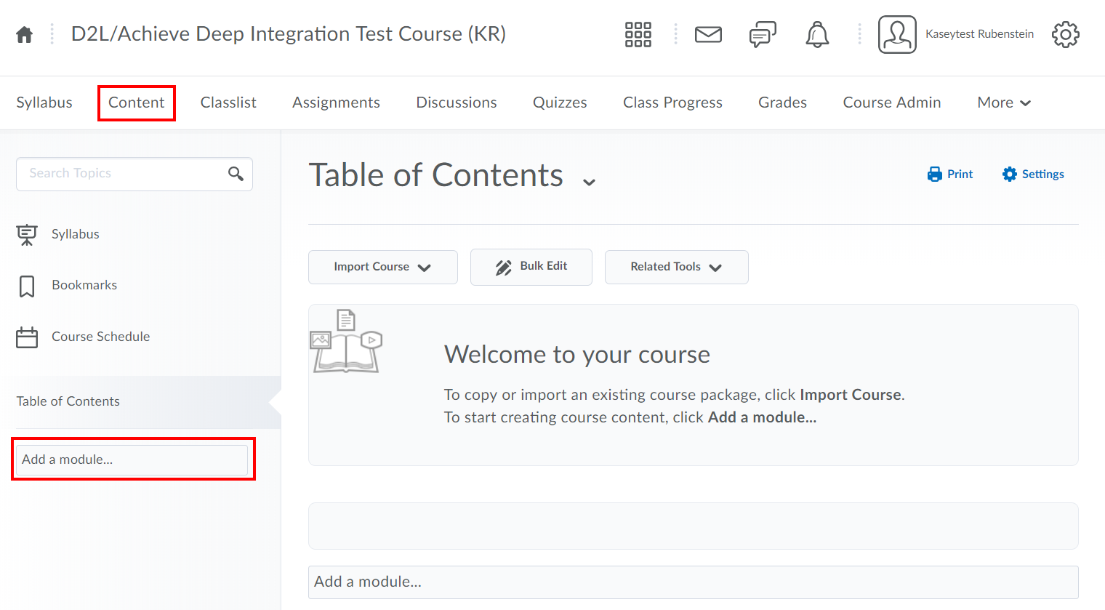The image size is (1105, 610).
Task: Open Course Schedule via the calendar icon
Action: [x=27, y=336]
